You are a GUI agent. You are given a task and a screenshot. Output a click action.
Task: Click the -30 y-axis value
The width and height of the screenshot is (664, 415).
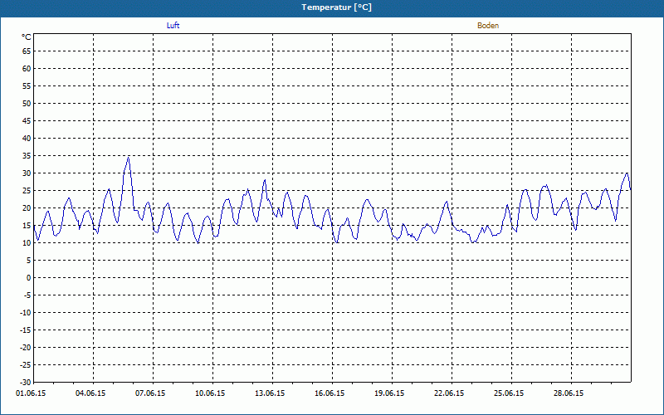click(x=26, y=383)
